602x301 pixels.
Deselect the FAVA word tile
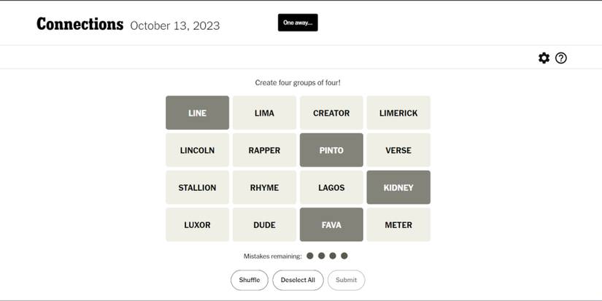click(x=331, y=224)
